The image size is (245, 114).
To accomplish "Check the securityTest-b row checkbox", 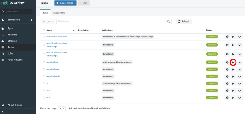I will pos(43,77).
